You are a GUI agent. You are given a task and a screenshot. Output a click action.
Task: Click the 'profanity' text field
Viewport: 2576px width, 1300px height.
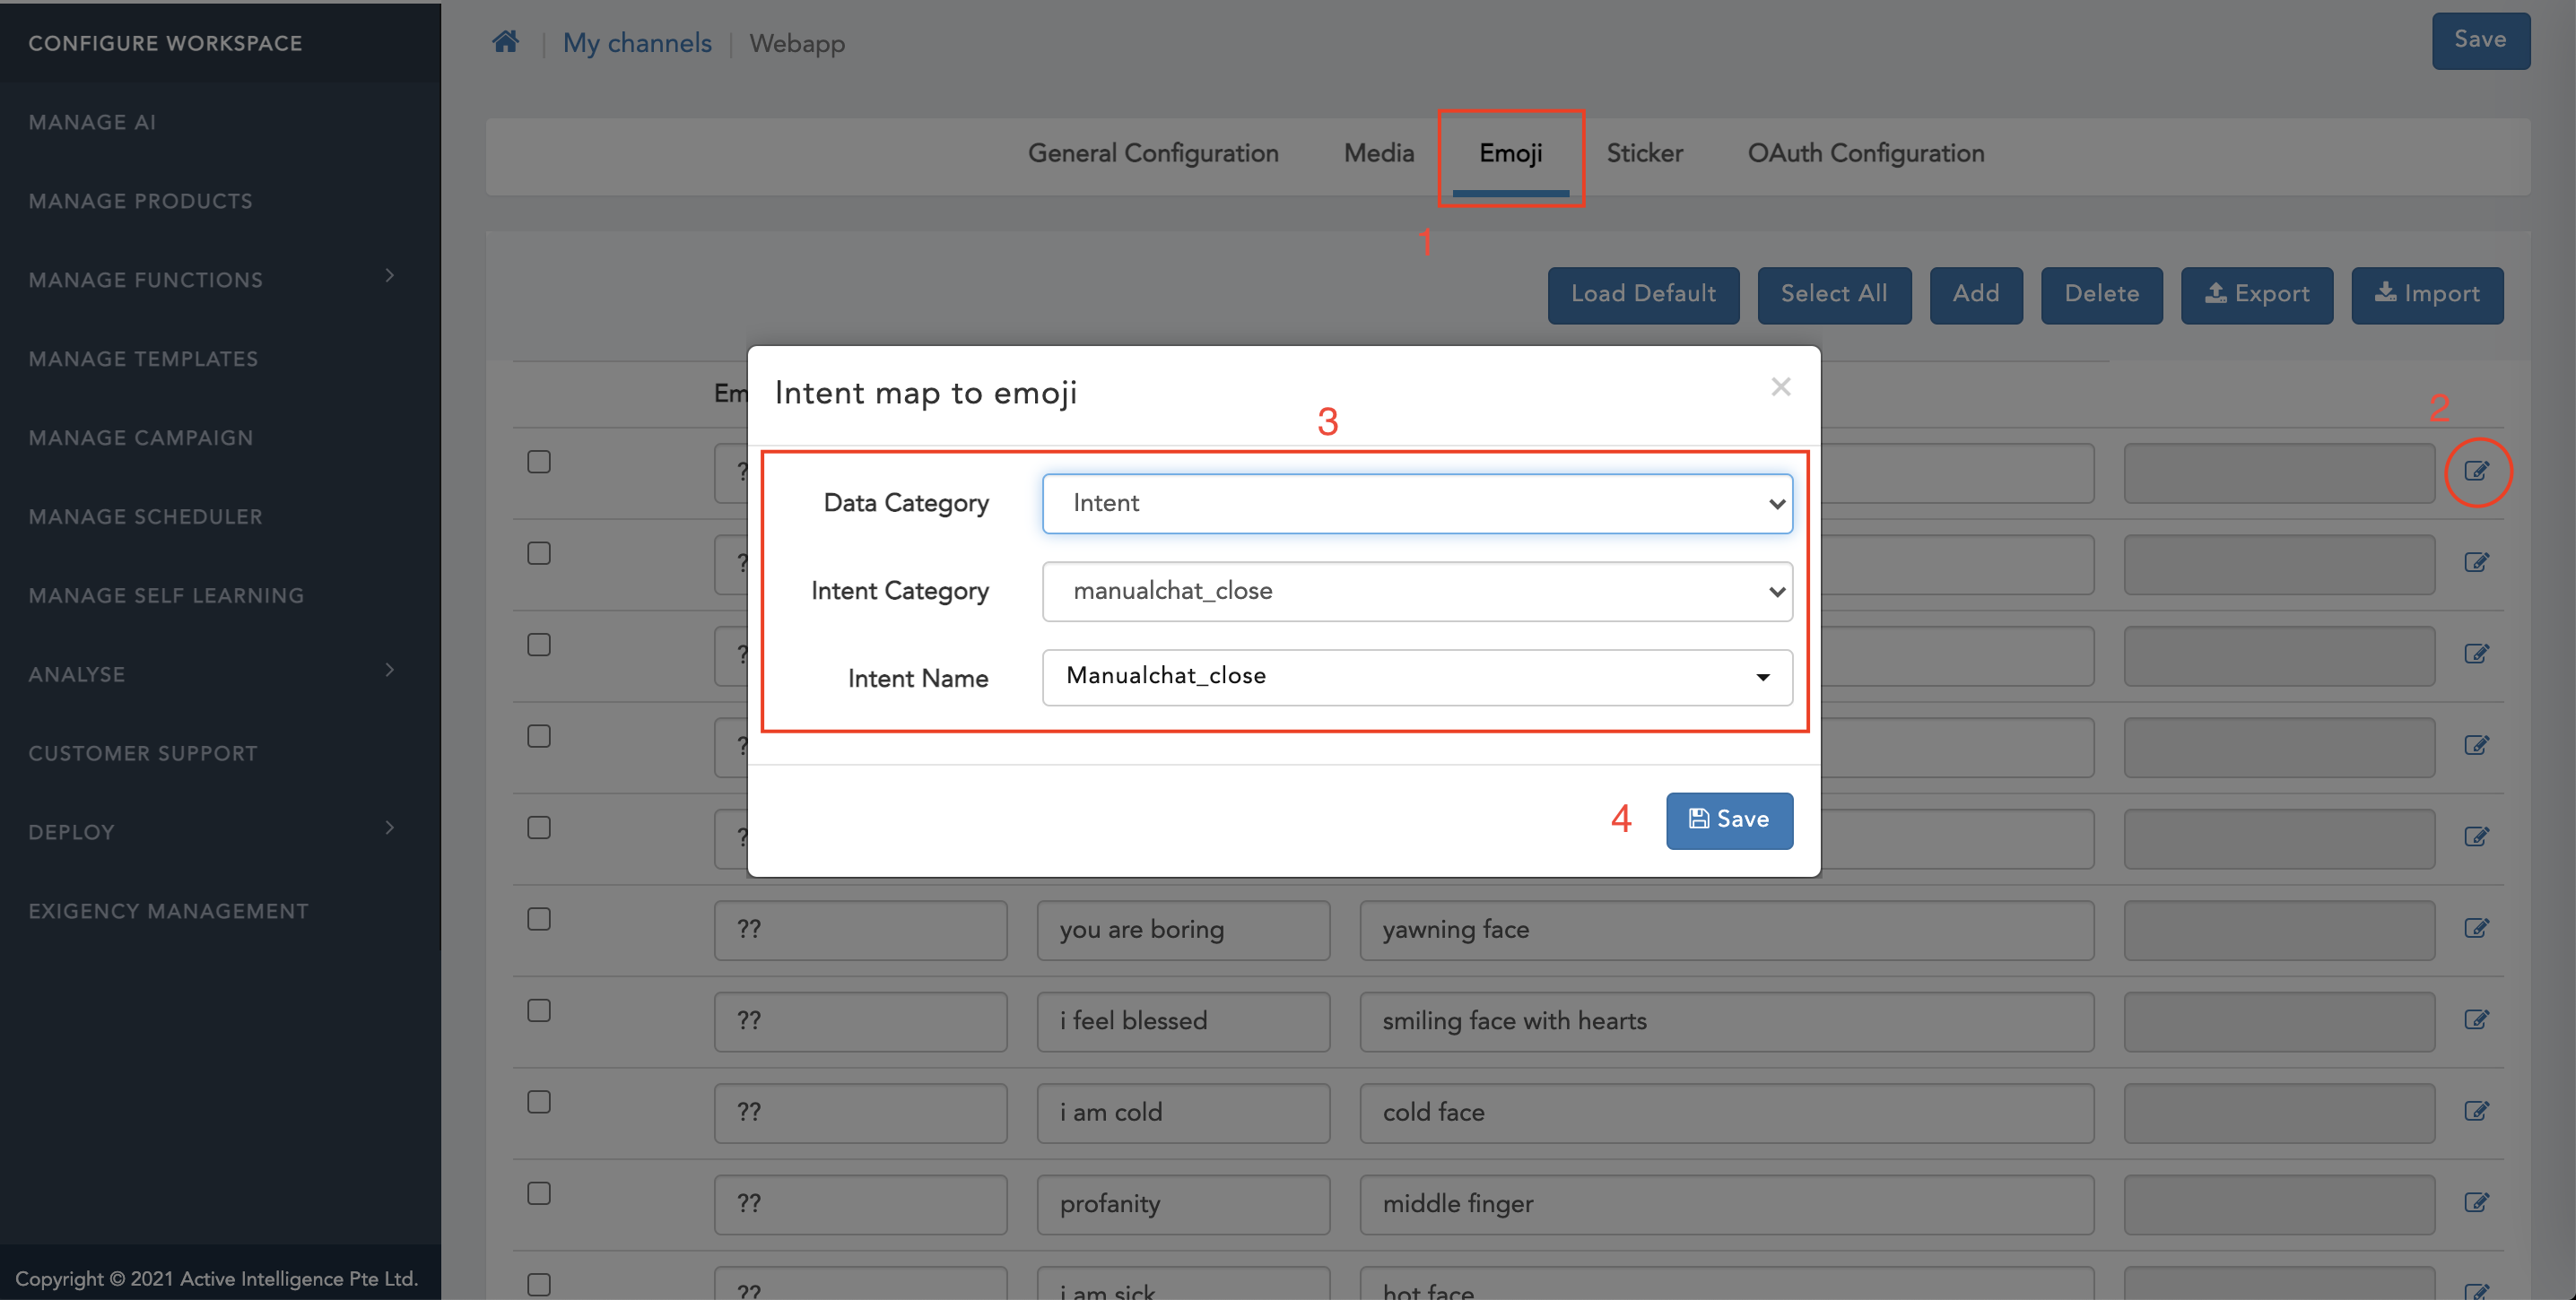(1183, 1204)
